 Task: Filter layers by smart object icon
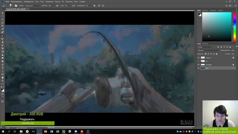230,47
